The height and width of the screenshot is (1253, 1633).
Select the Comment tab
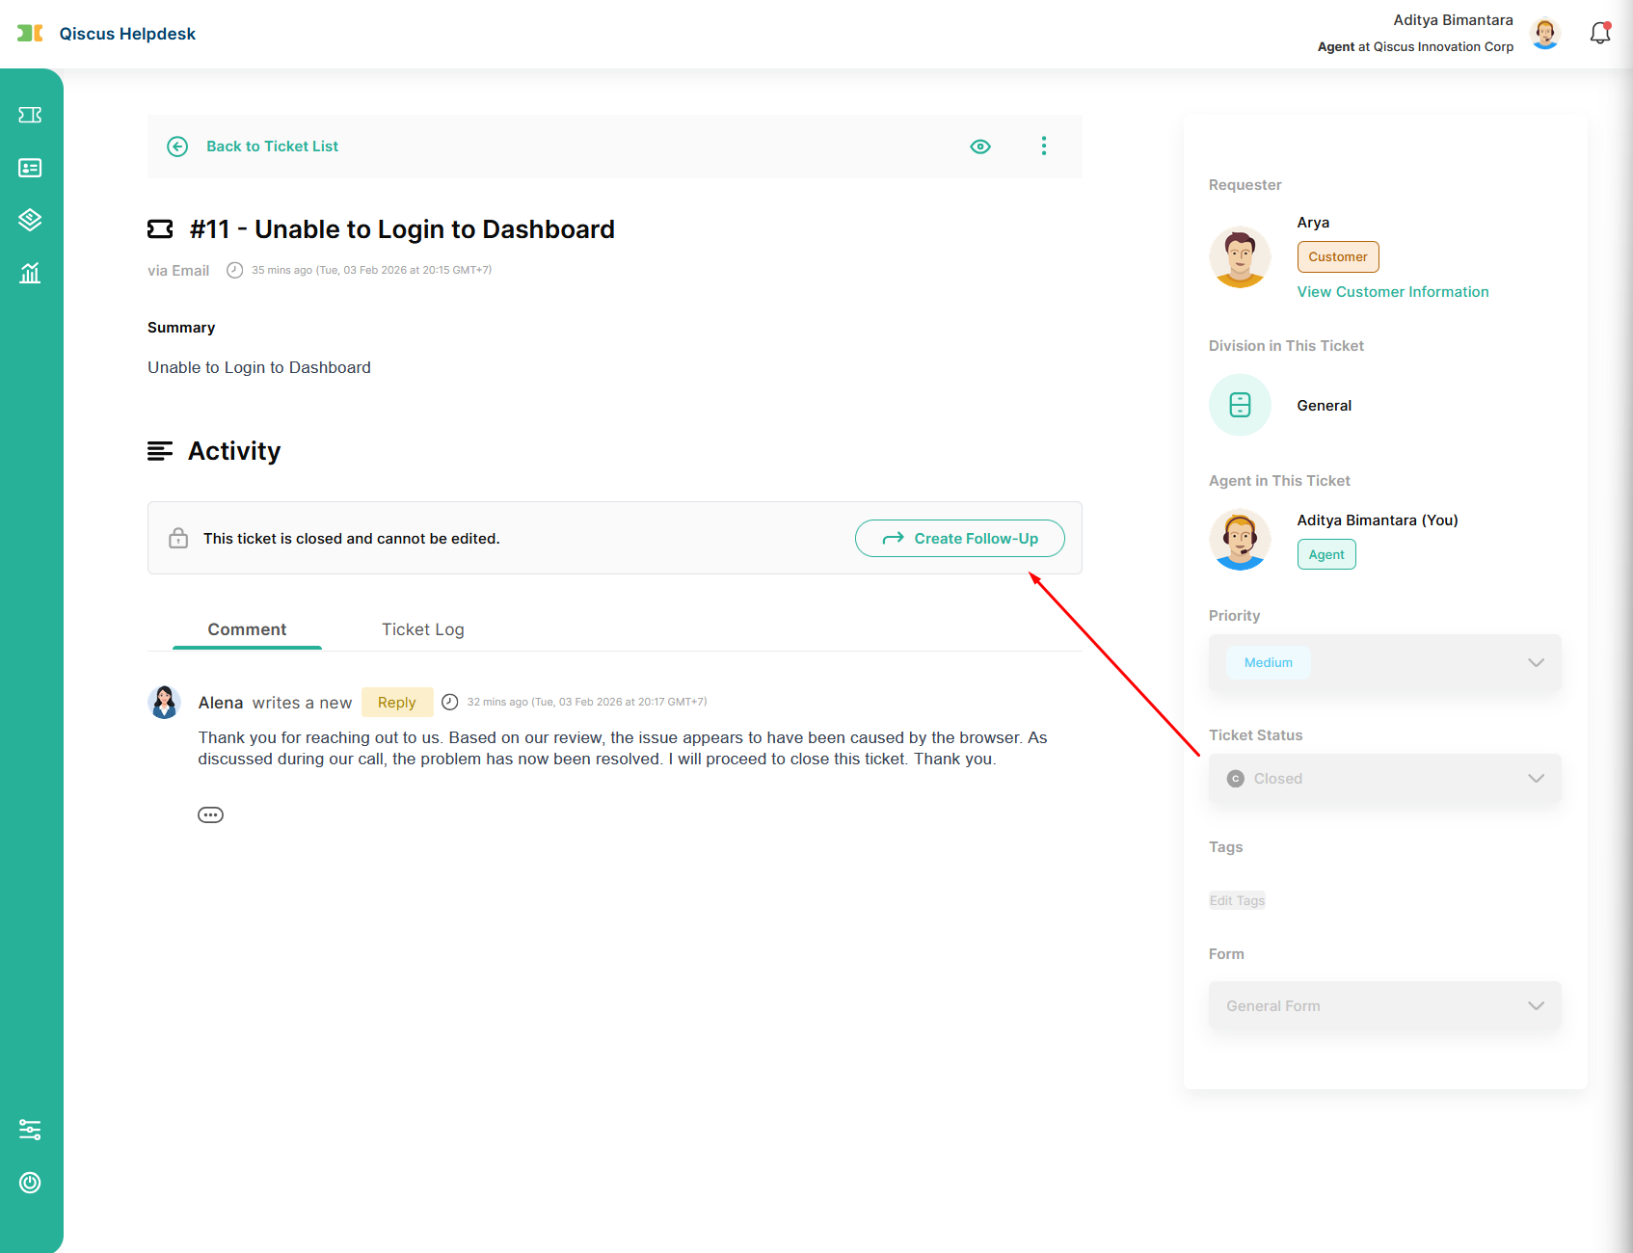[247, 629]
